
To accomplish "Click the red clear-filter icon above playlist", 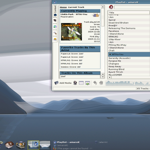I will [111, 7].
